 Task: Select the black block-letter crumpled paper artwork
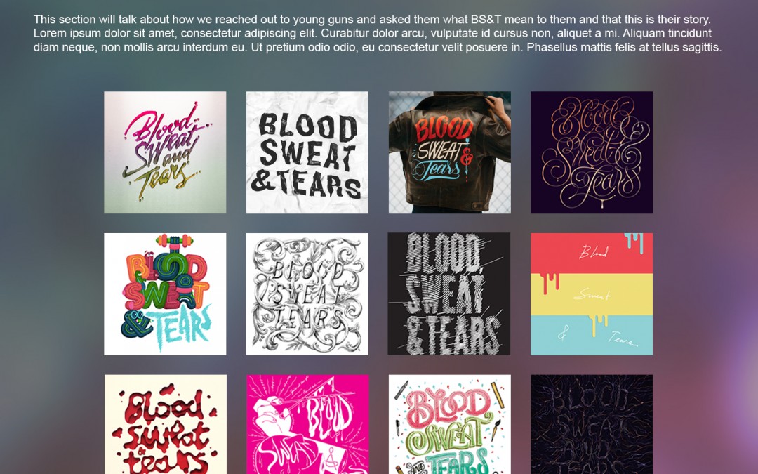point(307,152)
